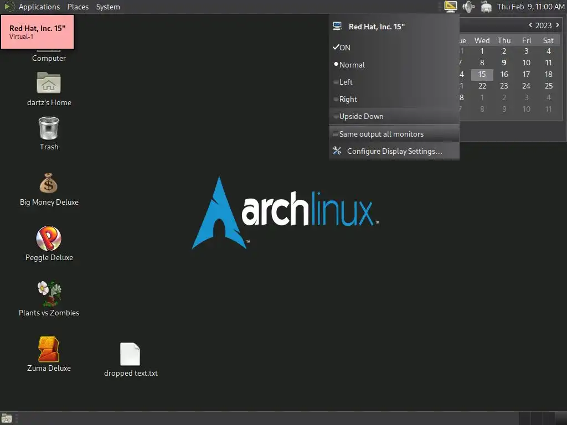Select the dropped text.txt file
The height and width of the screenshot is (425, 567).
click(130, 354)
